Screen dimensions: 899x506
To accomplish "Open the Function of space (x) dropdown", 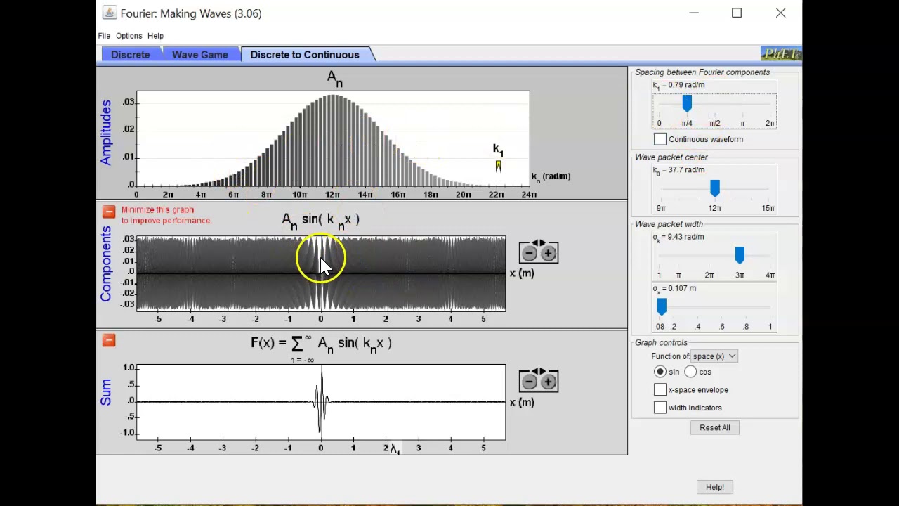I will click(x=714, y=356).
